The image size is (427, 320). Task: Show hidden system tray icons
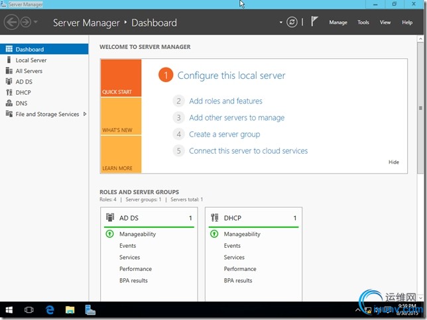tap(358, 310)
